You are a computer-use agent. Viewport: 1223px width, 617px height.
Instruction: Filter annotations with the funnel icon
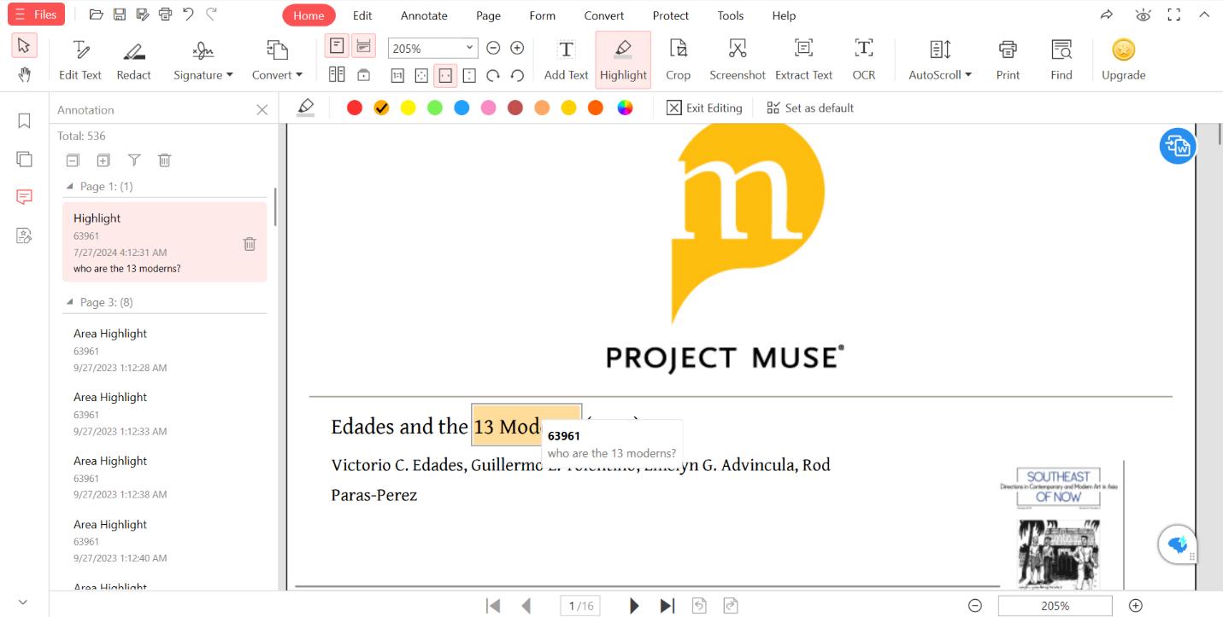(134, 160)
